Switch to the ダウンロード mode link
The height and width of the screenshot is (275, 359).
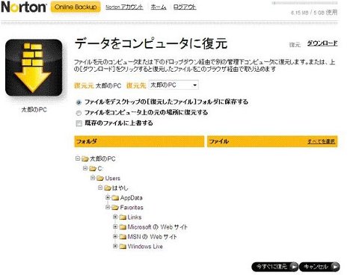pos(322,43)
